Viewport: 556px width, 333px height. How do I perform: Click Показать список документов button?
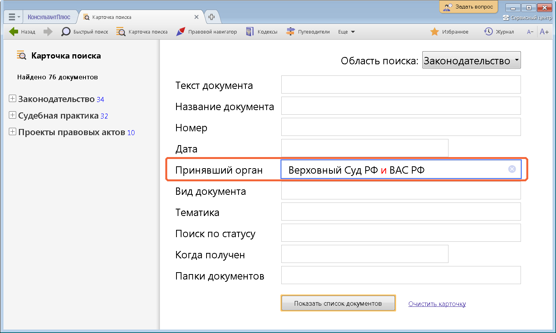[x=338, y=303]
